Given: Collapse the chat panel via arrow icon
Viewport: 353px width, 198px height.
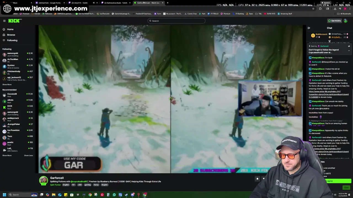Looking at the screenshot, I should [309, 28].
